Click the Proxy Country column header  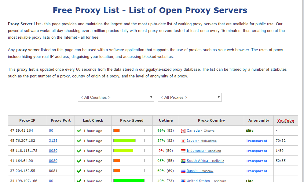click(x=211, y=120)
